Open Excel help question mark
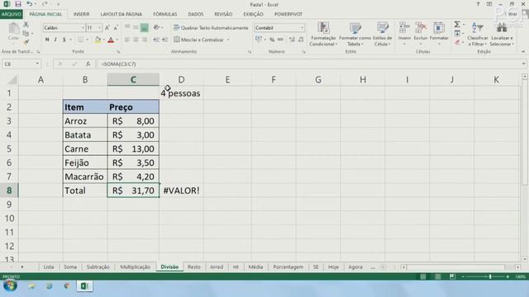This screenshot has width=529, height=297. point(478,4)
